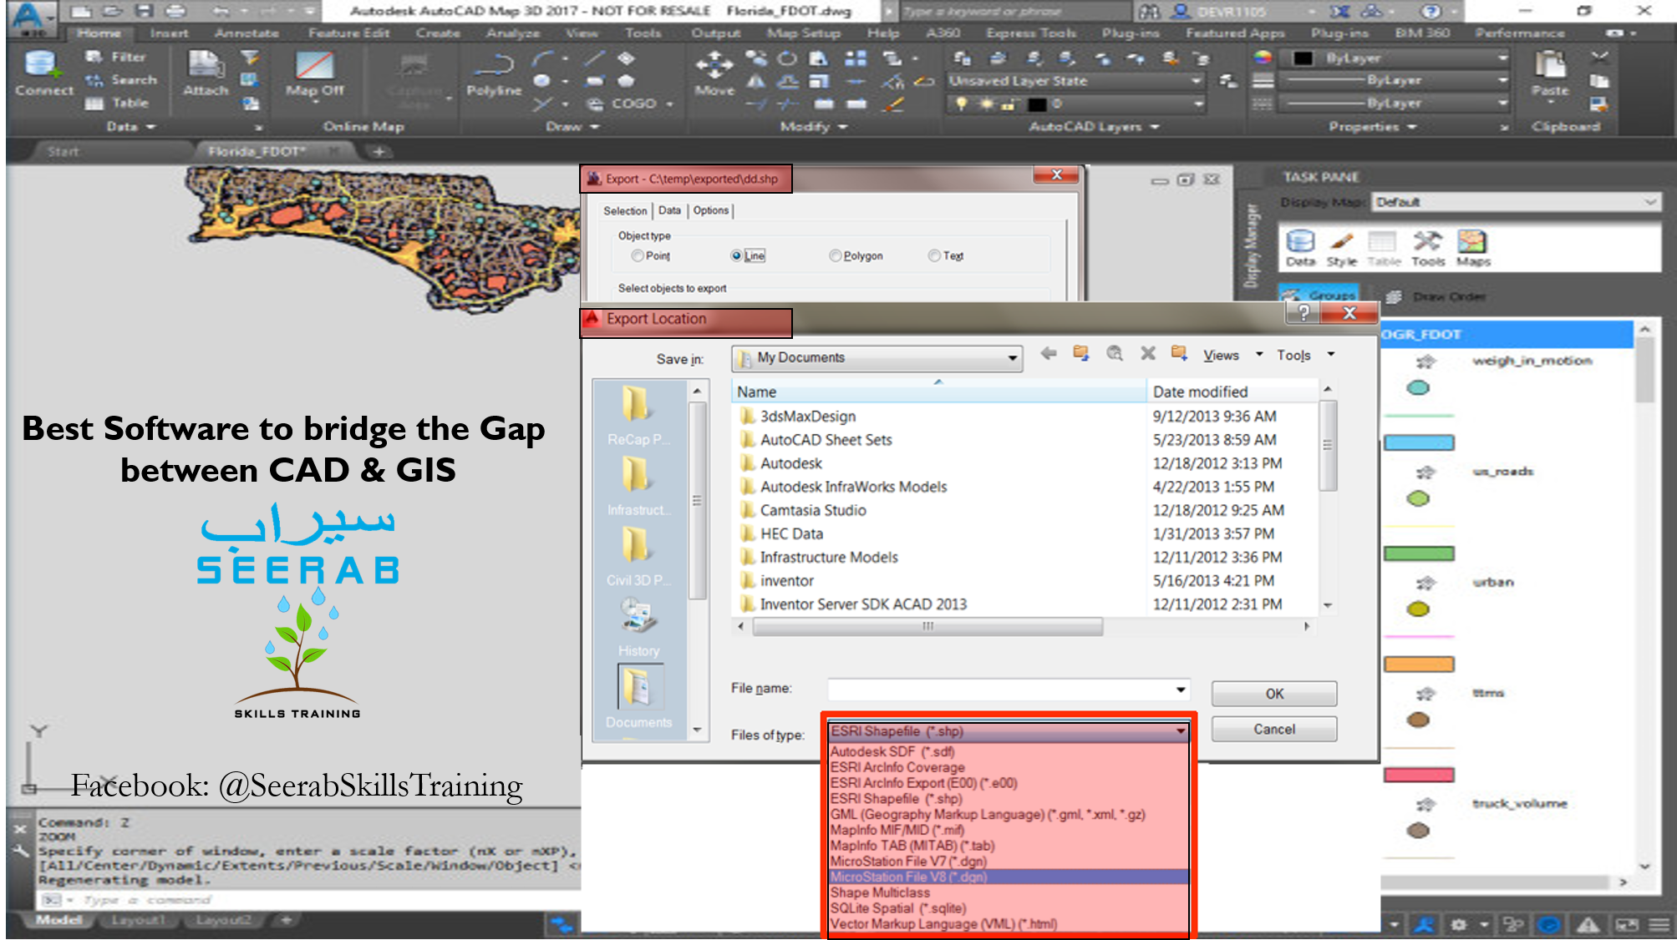Image resolution: width=1677 pixels, height=940 pixels.
Task: Click the Move tool icon
Action: pos(714,73)
